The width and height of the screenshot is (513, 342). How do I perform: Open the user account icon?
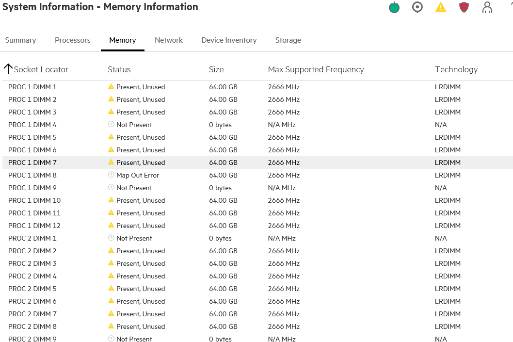coord(487,8)
